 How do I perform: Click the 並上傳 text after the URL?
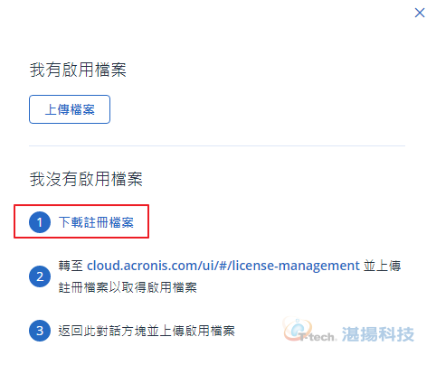coord(382,266)
